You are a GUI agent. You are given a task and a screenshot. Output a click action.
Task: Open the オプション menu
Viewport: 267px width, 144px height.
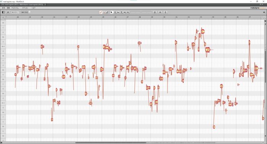click(x=25, y=8)
